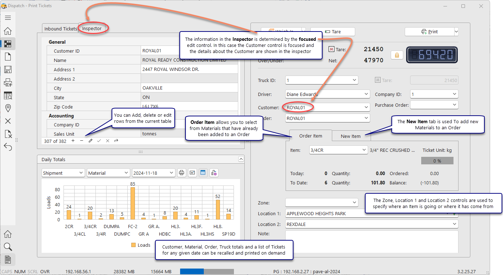Image resolution: width=503 pixels, height=275 pixels.
Task: Add a row with the plus icon
Action: (x=73, y=141)
